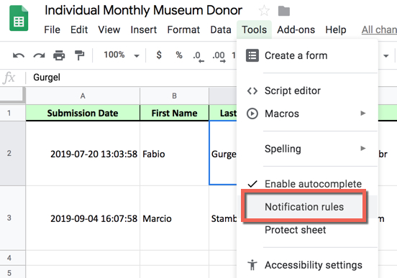Format as percent
The width and height of the screenshot is (397, 278).
click(179, 55)
